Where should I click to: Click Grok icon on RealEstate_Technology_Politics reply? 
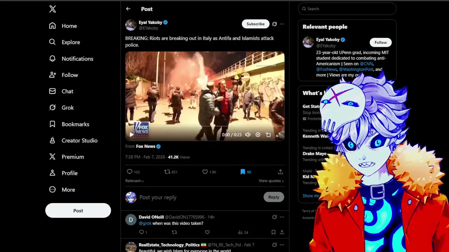click(274, 245)
